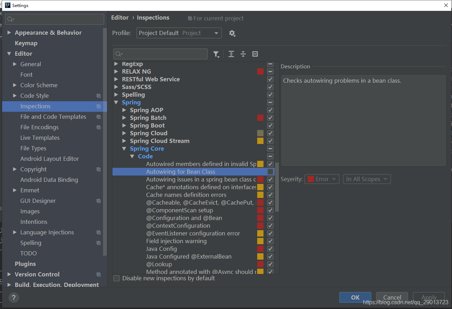This screenshot has width=452, height=309.
Task: Check Disable new inspections by default
Action: tap(116, 278)
